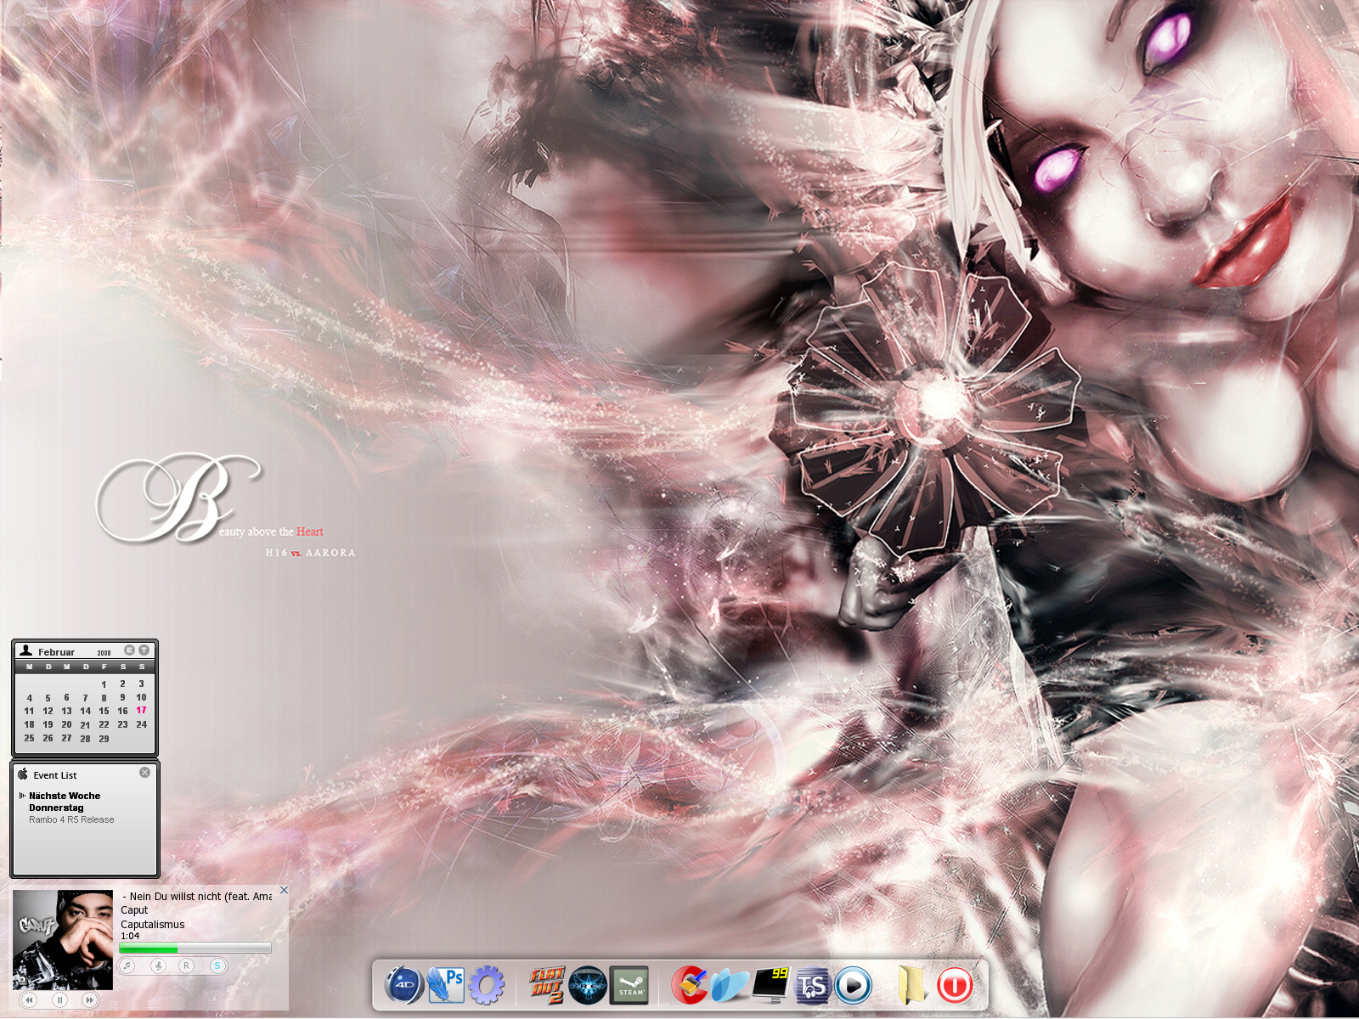Select February 17 in the calendar
The width and height of the screenshot is (1359, 1019).
[141, 711]
